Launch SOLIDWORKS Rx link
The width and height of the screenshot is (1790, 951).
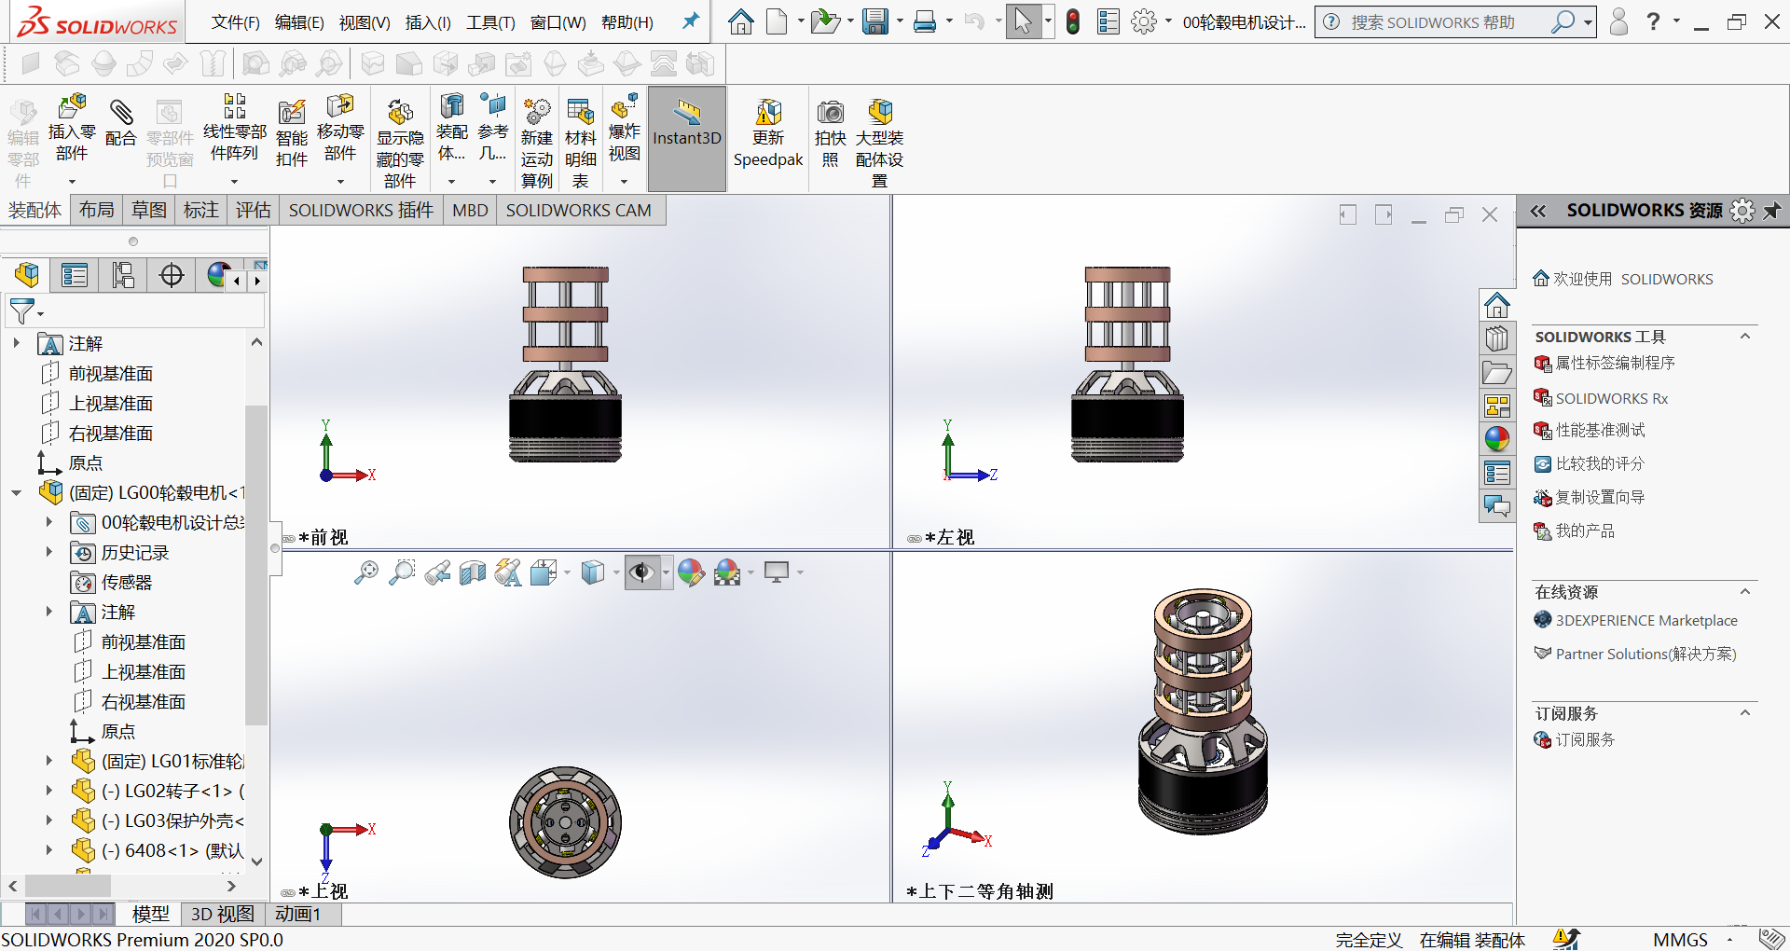click(1612, 398)
